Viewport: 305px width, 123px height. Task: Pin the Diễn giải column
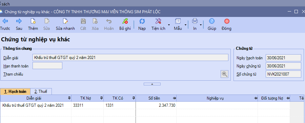tap(69, 98)
